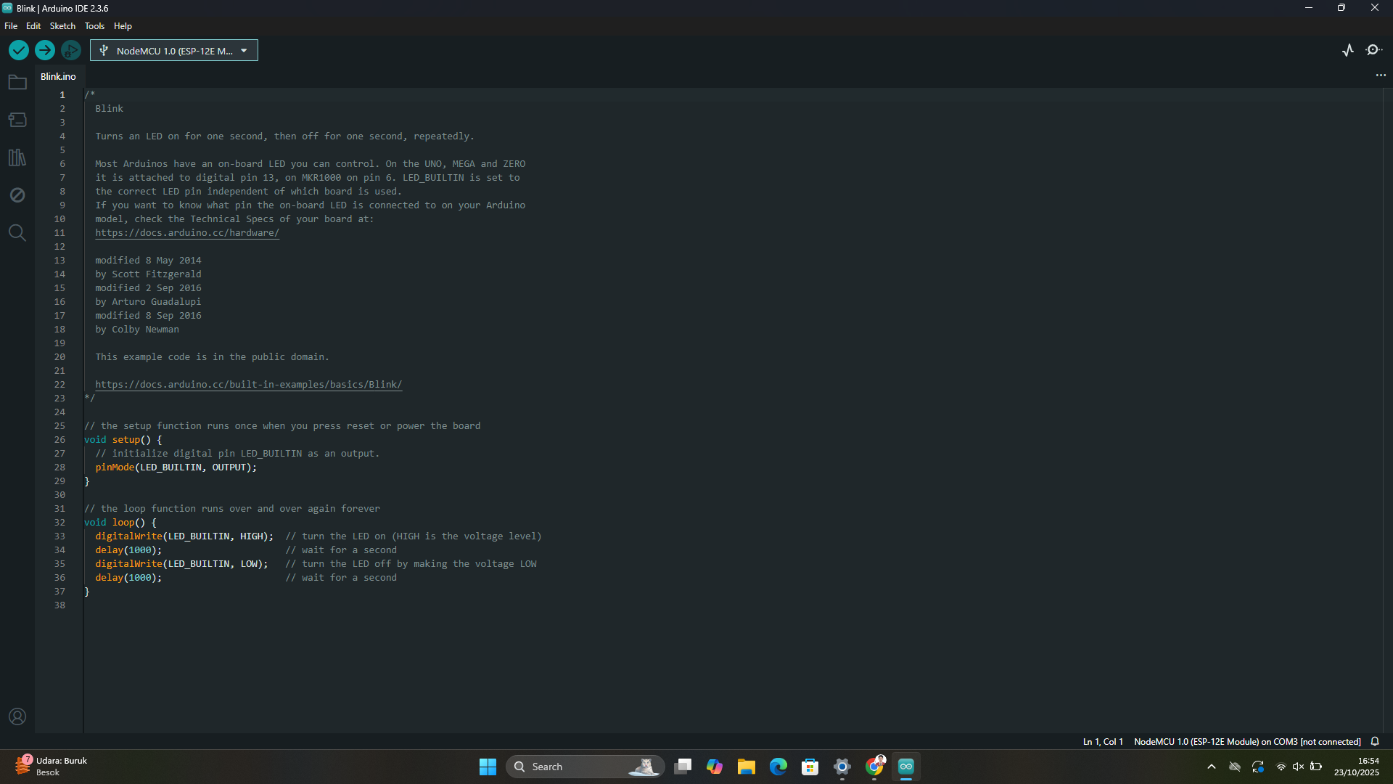The width and height of the screenshot is (1393, 784).
Task: Open the Search sidebar panel
Action: click(17, 233)
